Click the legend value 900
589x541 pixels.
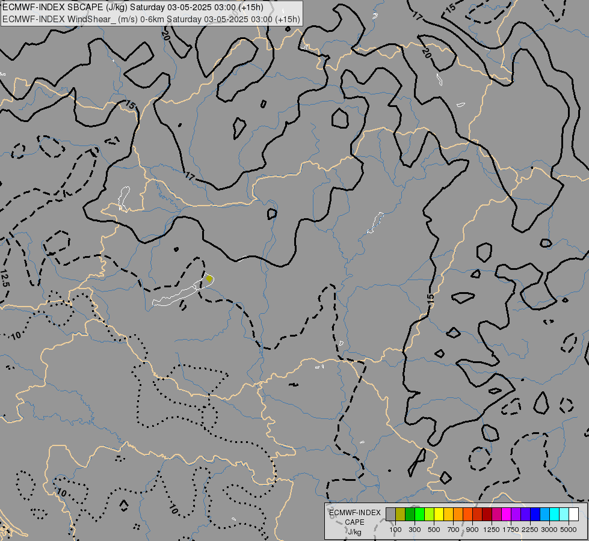(x=472, y=530)
